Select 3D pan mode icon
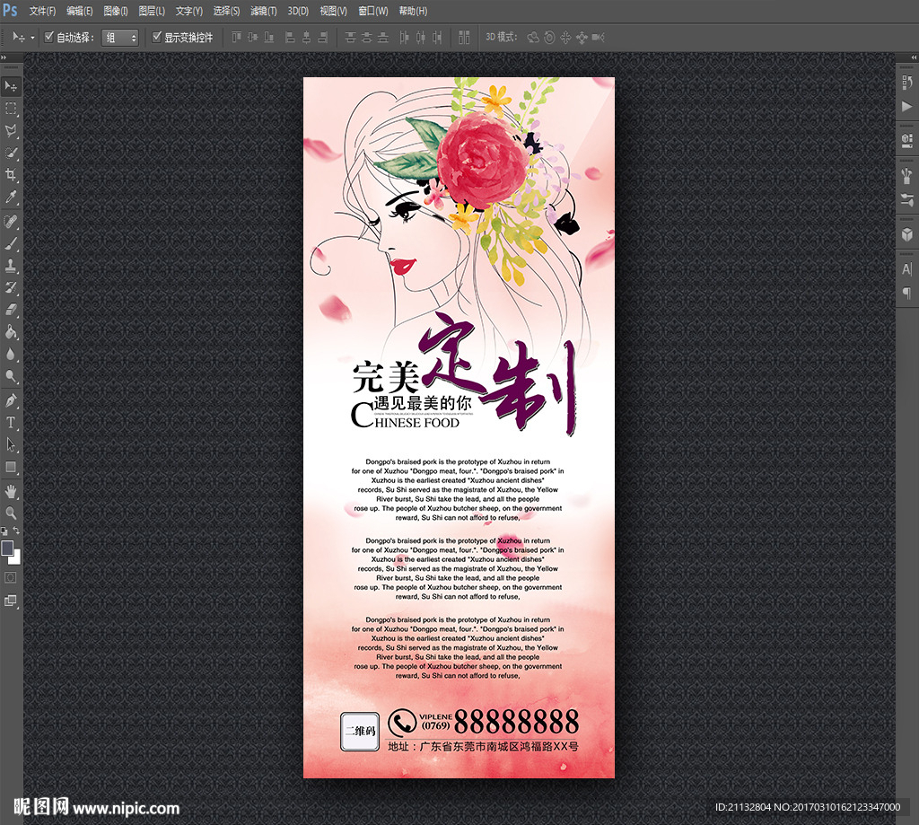919x825 pixels. pyautogui.click(x=565, y=38)
